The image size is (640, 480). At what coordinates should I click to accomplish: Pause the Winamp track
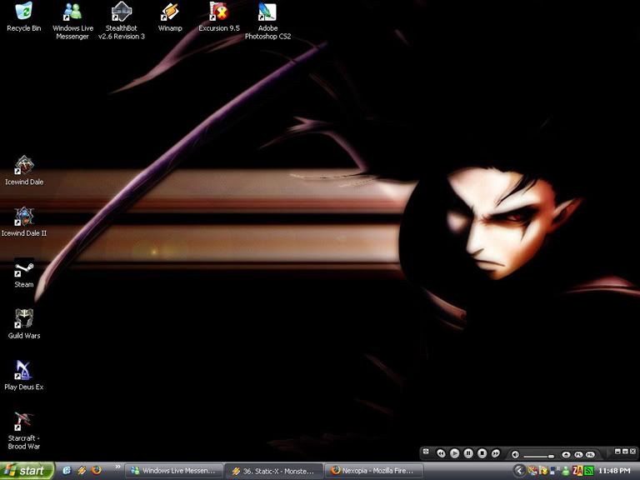468,453
